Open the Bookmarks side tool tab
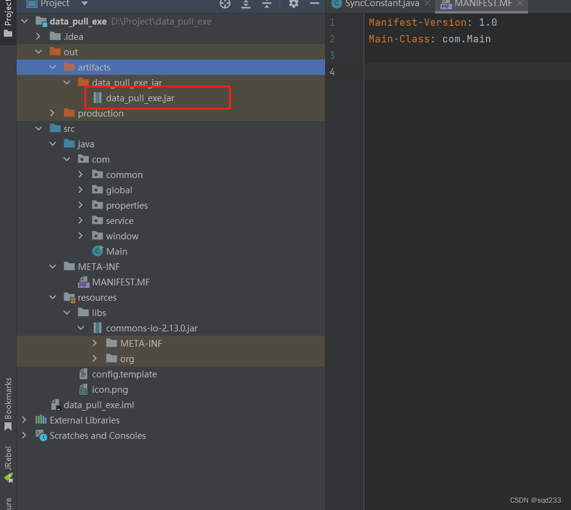 tap(8, 404)
